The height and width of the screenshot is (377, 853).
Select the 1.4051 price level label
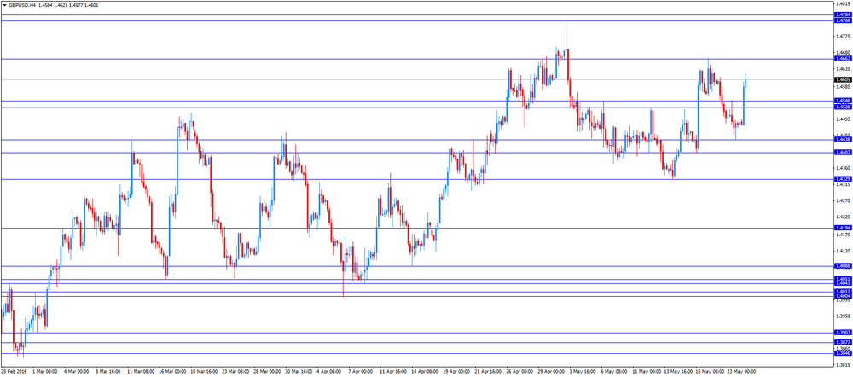843,279
